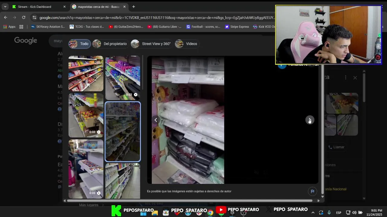Open the Kick VOD bookmark
This screenshot has height=217, width=387.
click(x=264, y=27)
